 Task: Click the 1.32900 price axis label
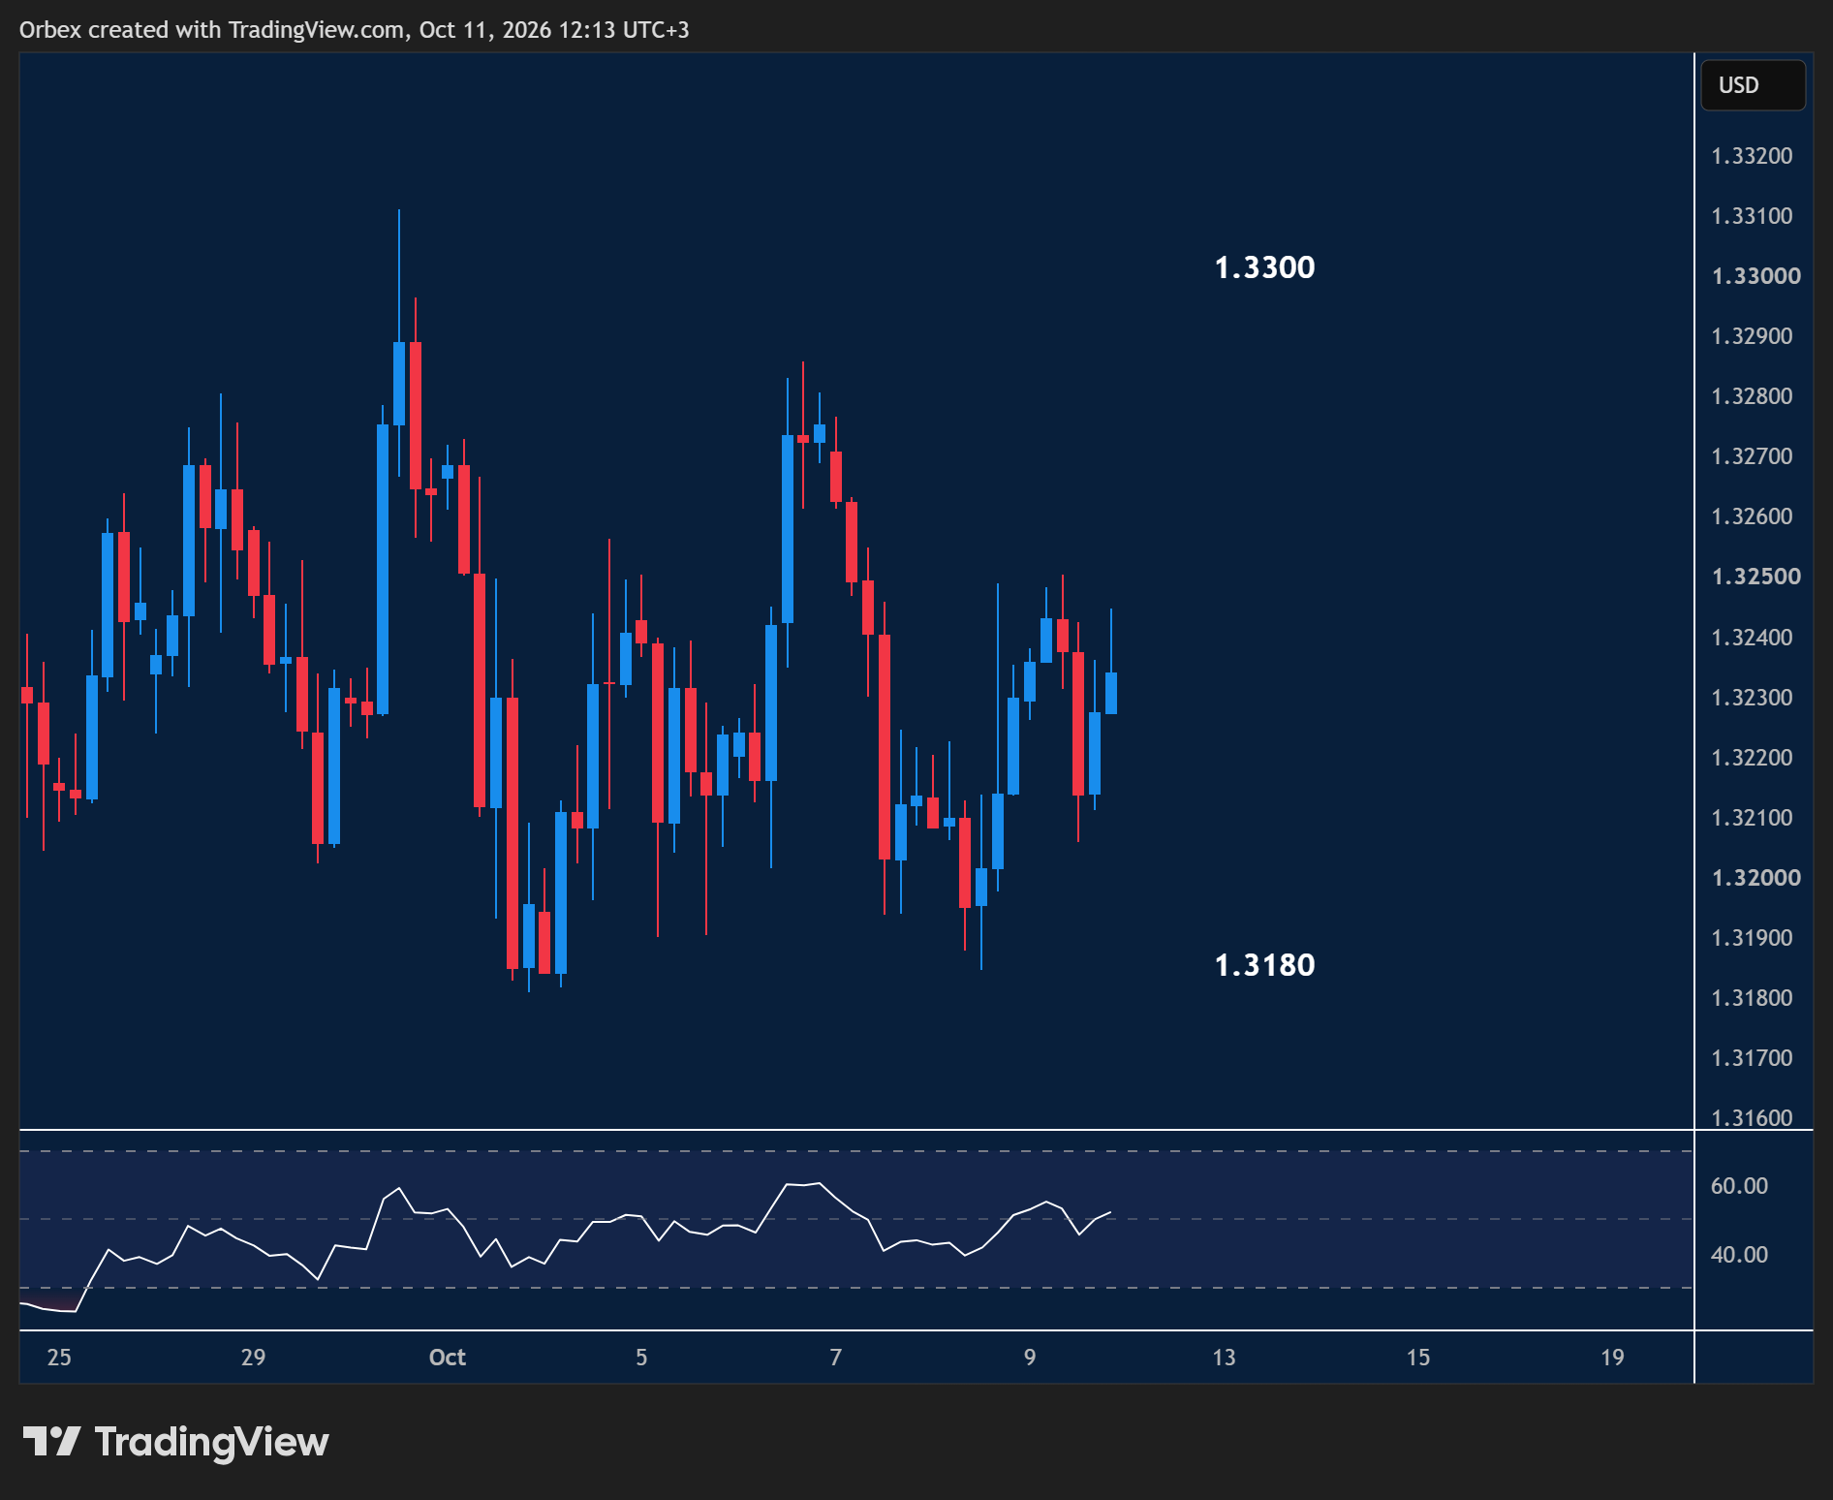coord(1752,336)
